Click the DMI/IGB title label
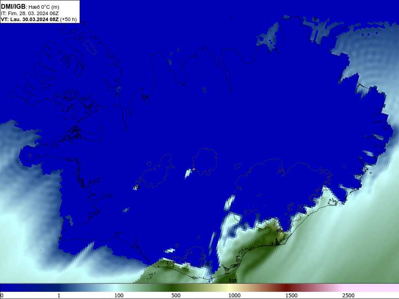Viewport: 399px width, 299px height. (13, 7)
